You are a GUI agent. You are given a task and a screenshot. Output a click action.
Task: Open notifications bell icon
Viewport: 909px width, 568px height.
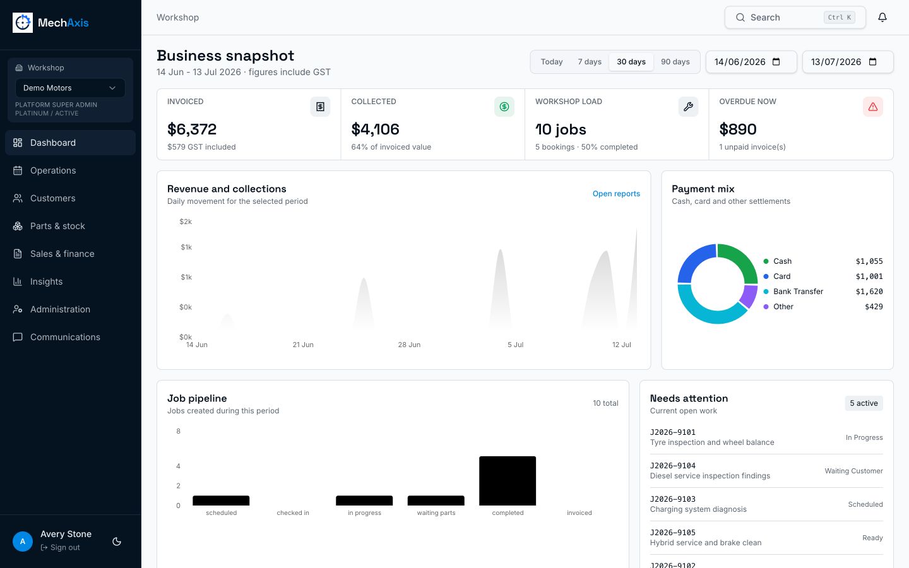[x=882, y=18]
